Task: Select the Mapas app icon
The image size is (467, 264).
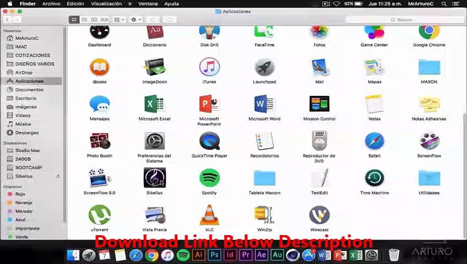Action: point(374,67)
